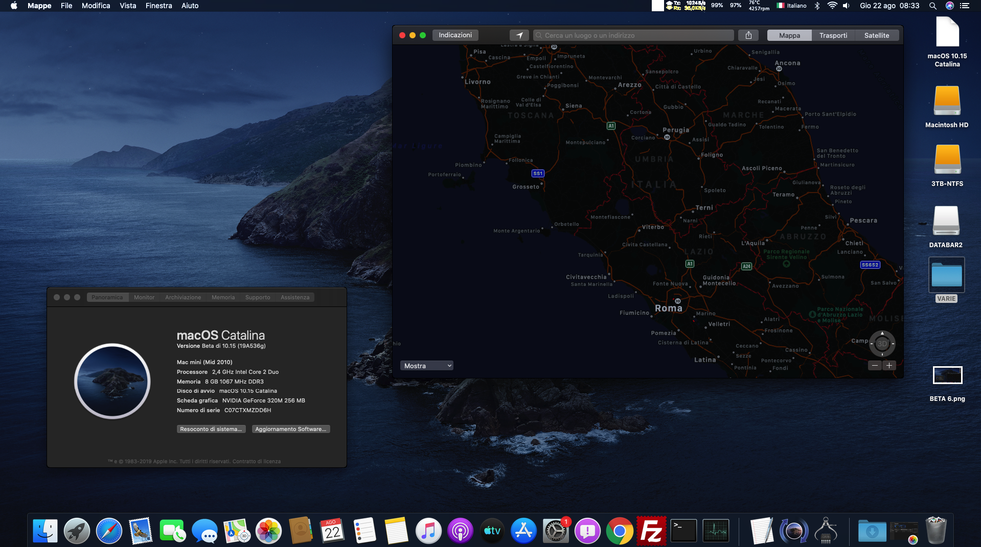
Task: Toggle 3D view on the map compass
Action: (x=882, y=344)
